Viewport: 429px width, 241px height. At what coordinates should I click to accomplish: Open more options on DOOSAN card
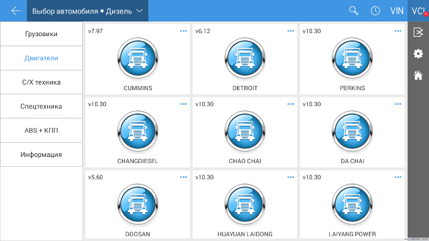(x=183, y=177)
